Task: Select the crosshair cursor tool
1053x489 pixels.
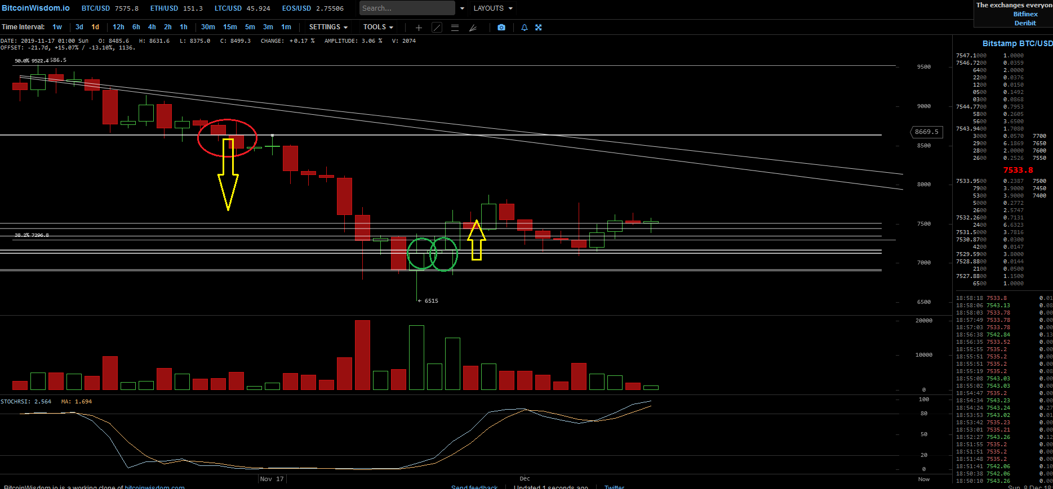Action: [x=419, y=28]
